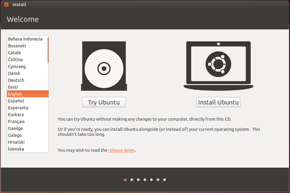Choose Dansk from the list
Image resolution: width=290 pixels, height=193 pixels.
click(27, 73)
